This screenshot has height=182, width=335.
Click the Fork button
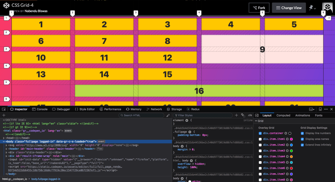[259, 8]
